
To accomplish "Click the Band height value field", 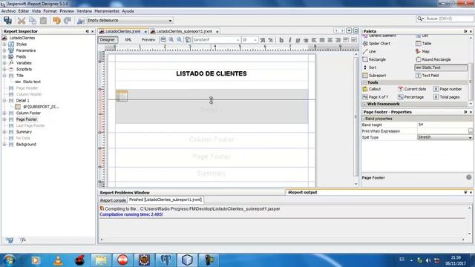I will [445, 125].
